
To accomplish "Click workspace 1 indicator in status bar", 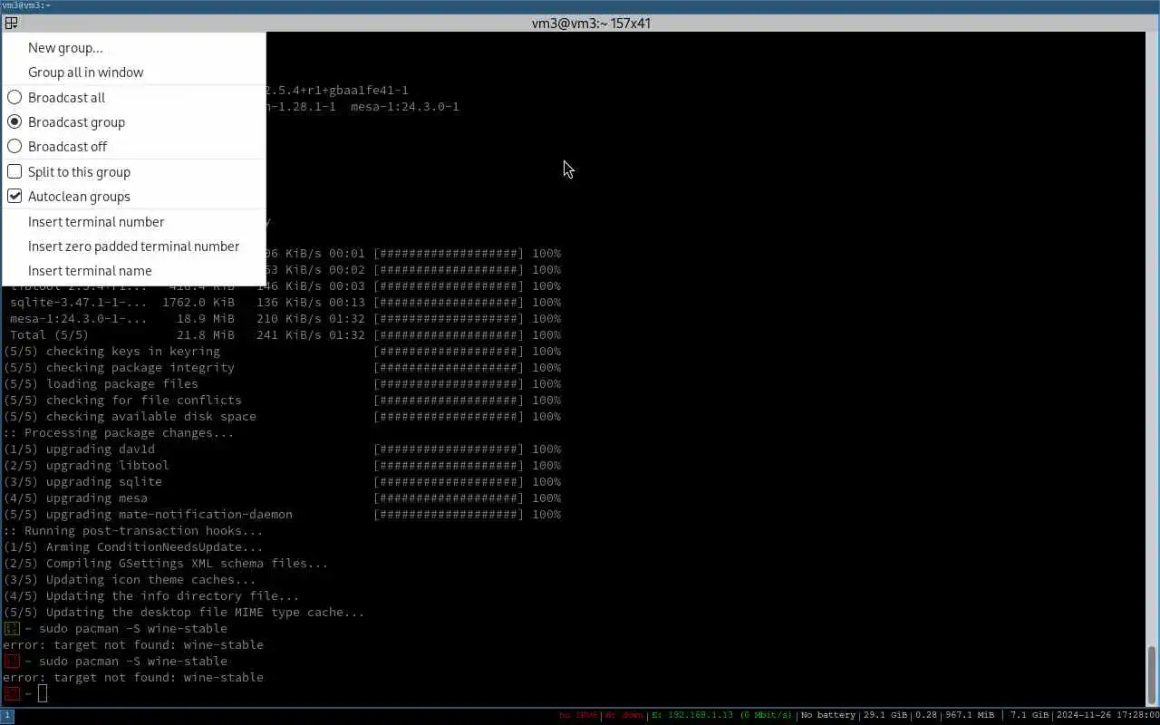I will pos(7,716).
